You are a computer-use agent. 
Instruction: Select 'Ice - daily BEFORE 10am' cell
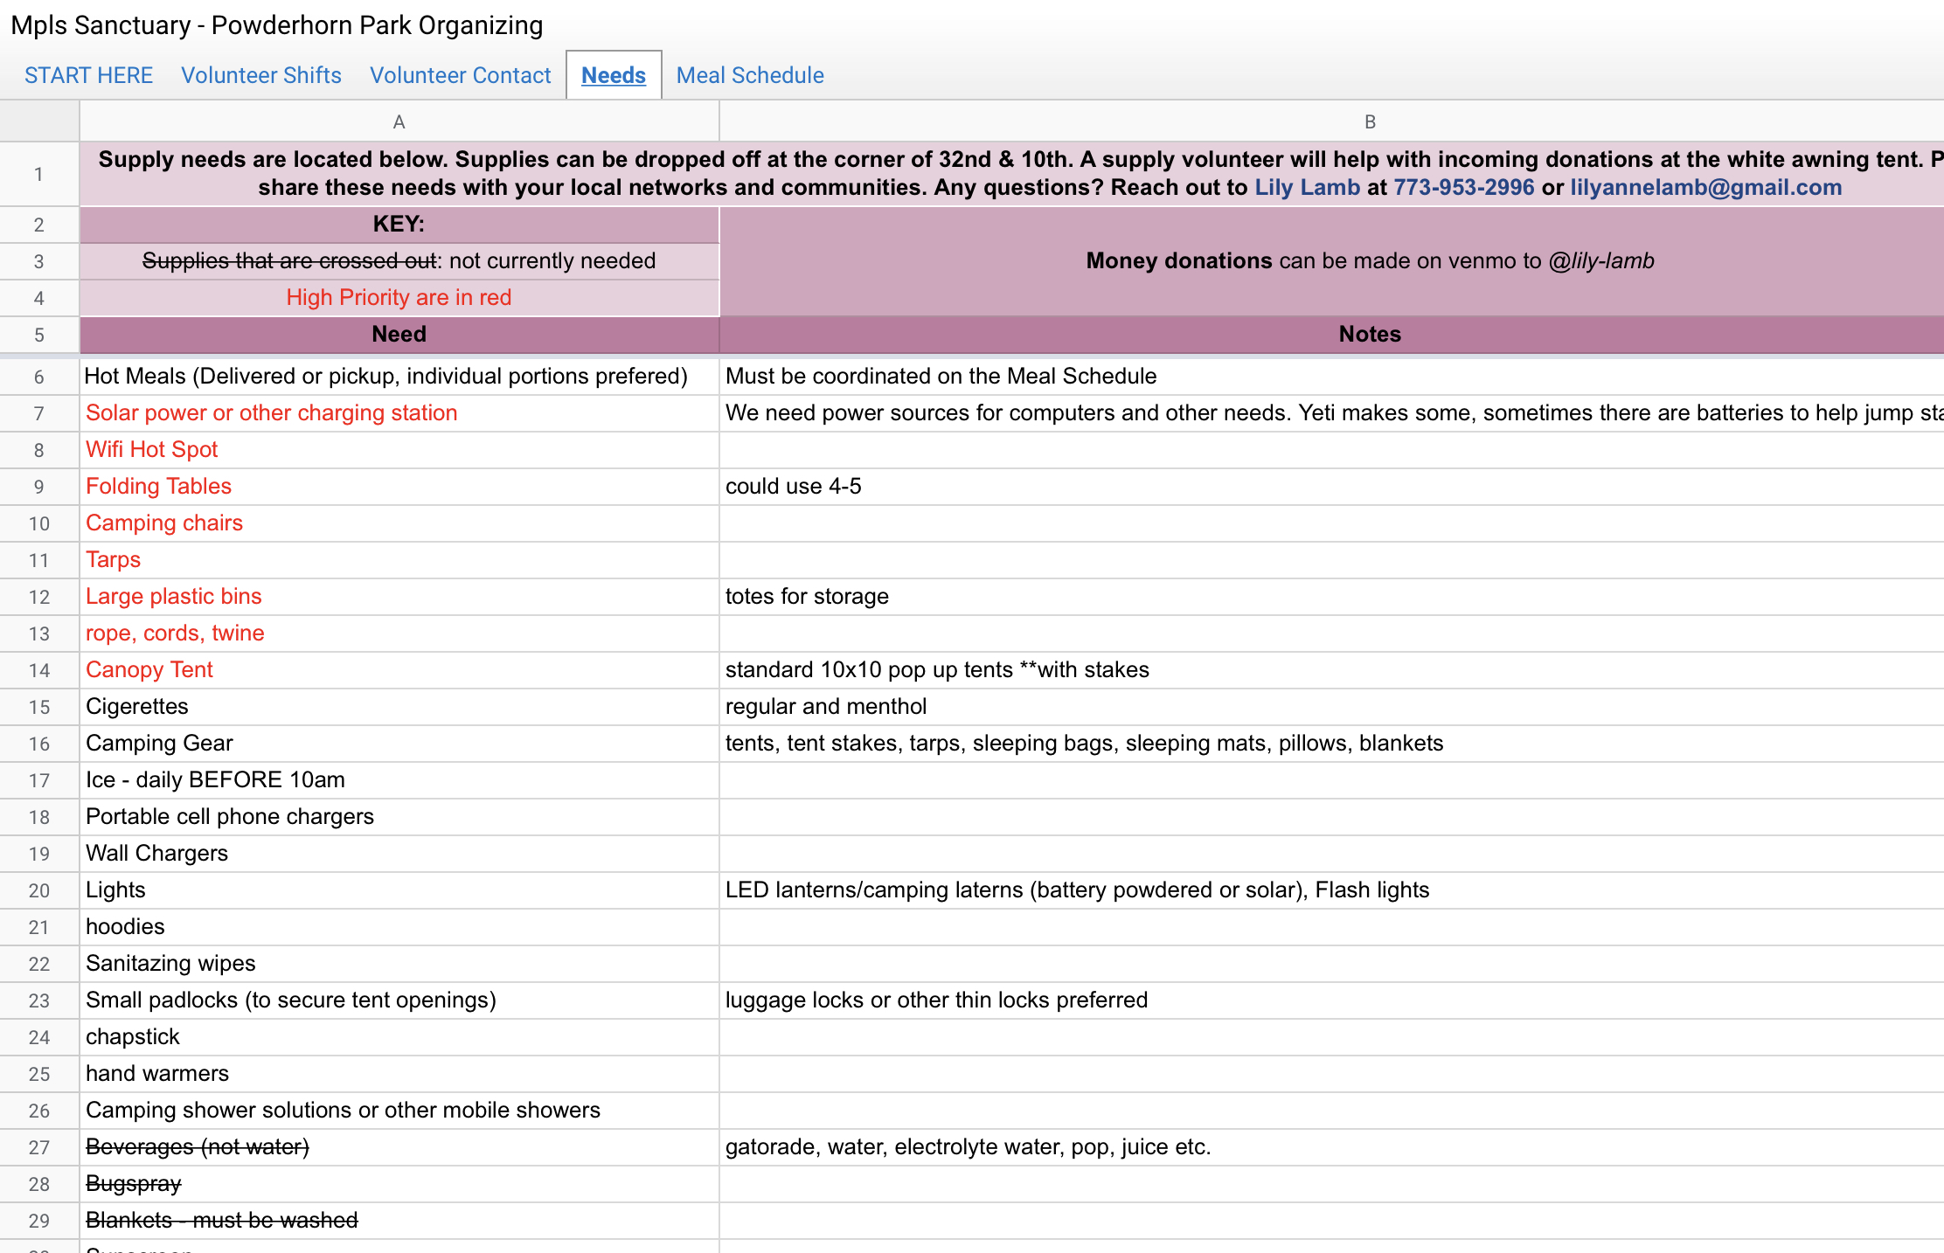point(399,780)
